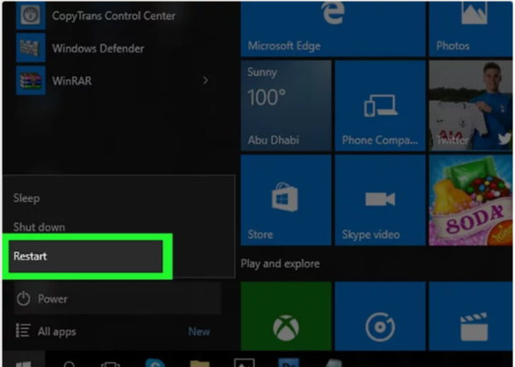Open Photoshop from the taskbar
Screen dimensions: 515x367
point(289,363)
